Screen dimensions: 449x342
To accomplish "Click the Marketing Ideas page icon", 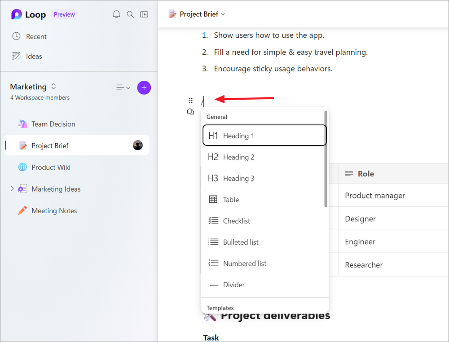I will pyautogui.click(x=22, y=189).
